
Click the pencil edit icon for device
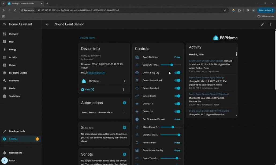pos(262,24)
